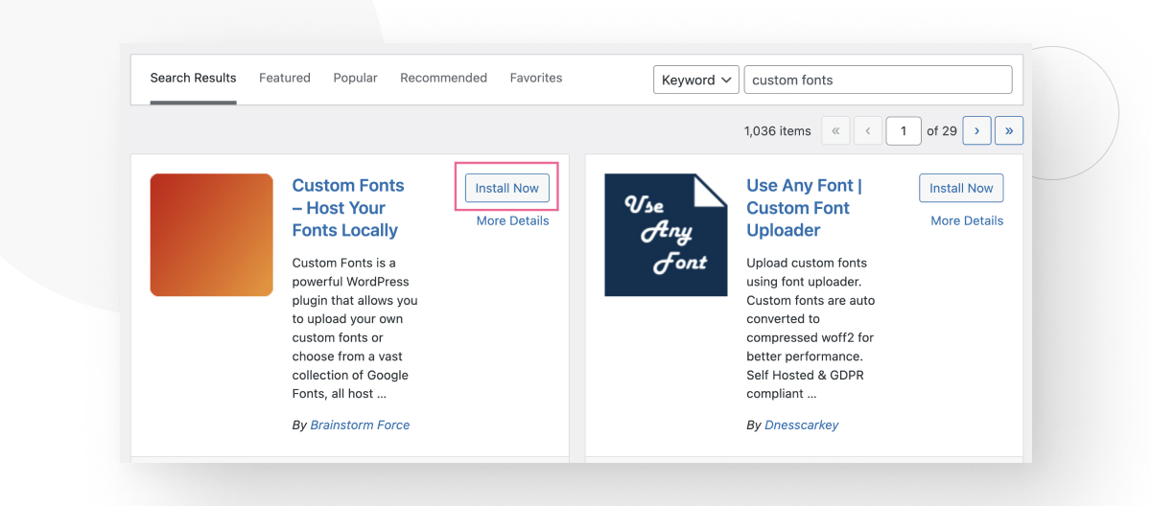This screenshot has height=506, width=1151.
Task: Go to previous page pagination arrow
Action: (868, 130)
